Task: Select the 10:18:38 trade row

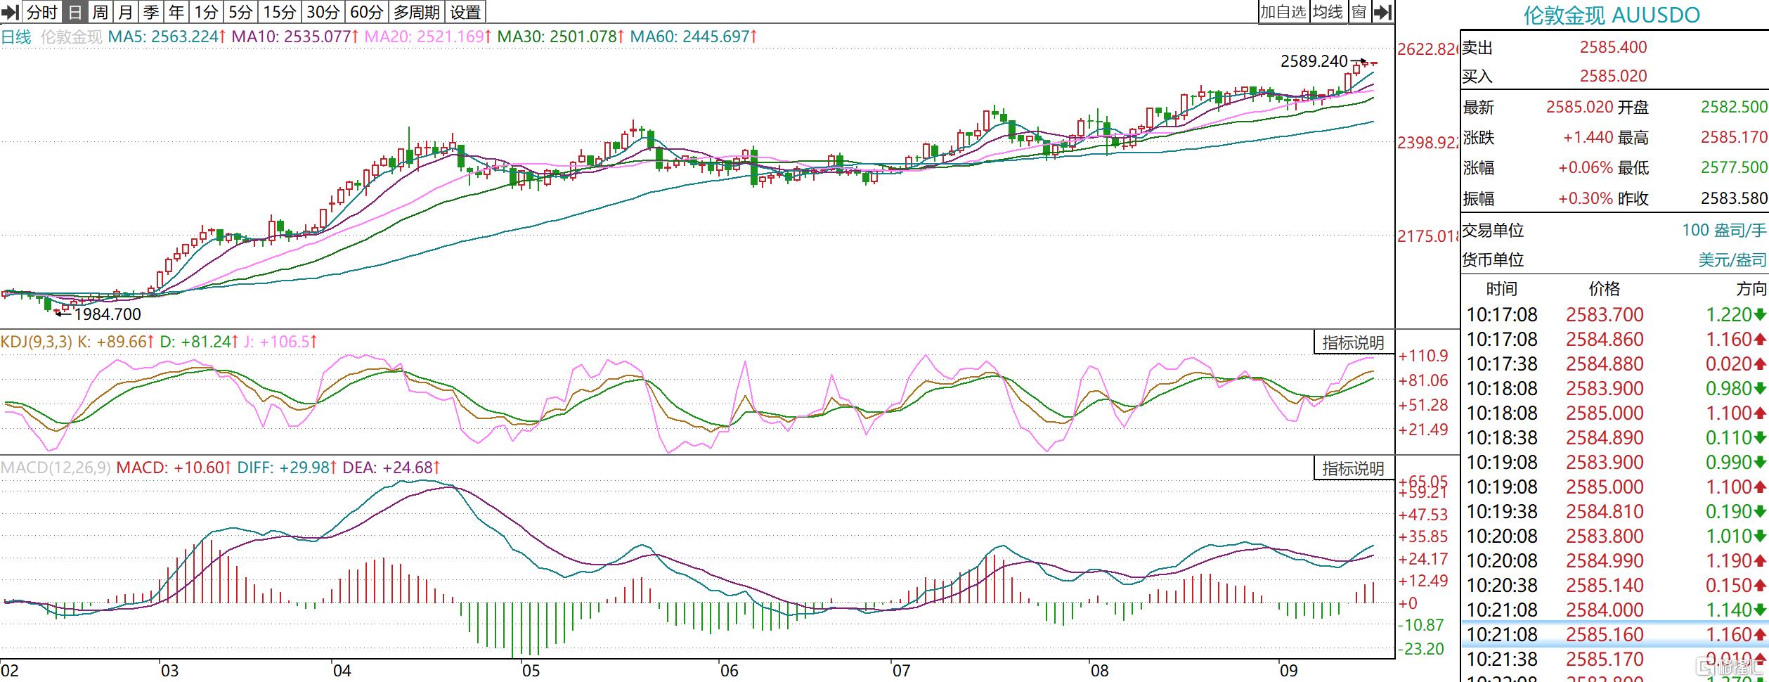Action: pos(1615,438)
